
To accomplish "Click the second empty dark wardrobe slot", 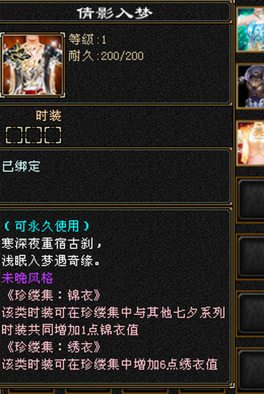I will (x=251, y=257).
